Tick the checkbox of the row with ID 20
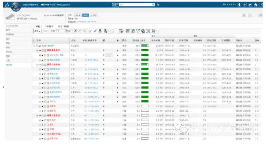Screen dimensions: 266x147 tap(45, 139)
